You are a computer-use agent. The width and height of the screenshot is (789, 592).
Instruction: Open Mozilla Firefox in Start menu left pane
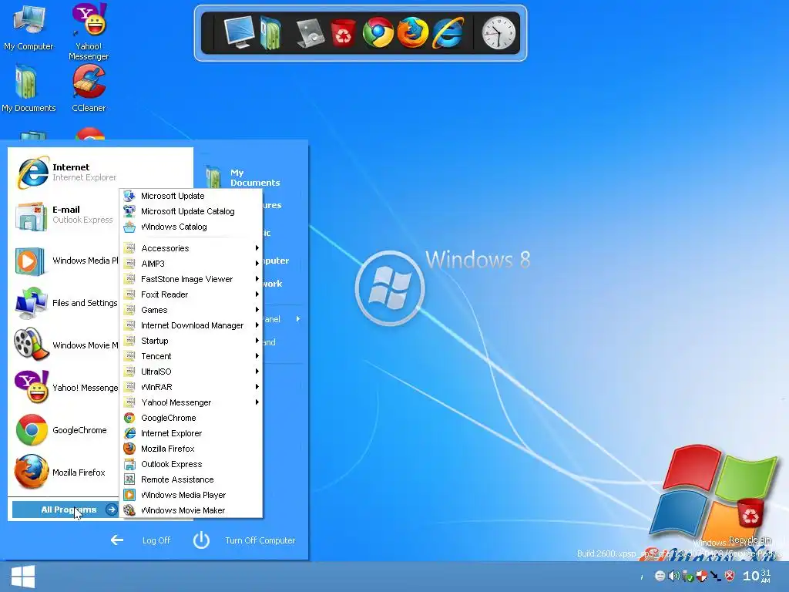click(65, 473)
